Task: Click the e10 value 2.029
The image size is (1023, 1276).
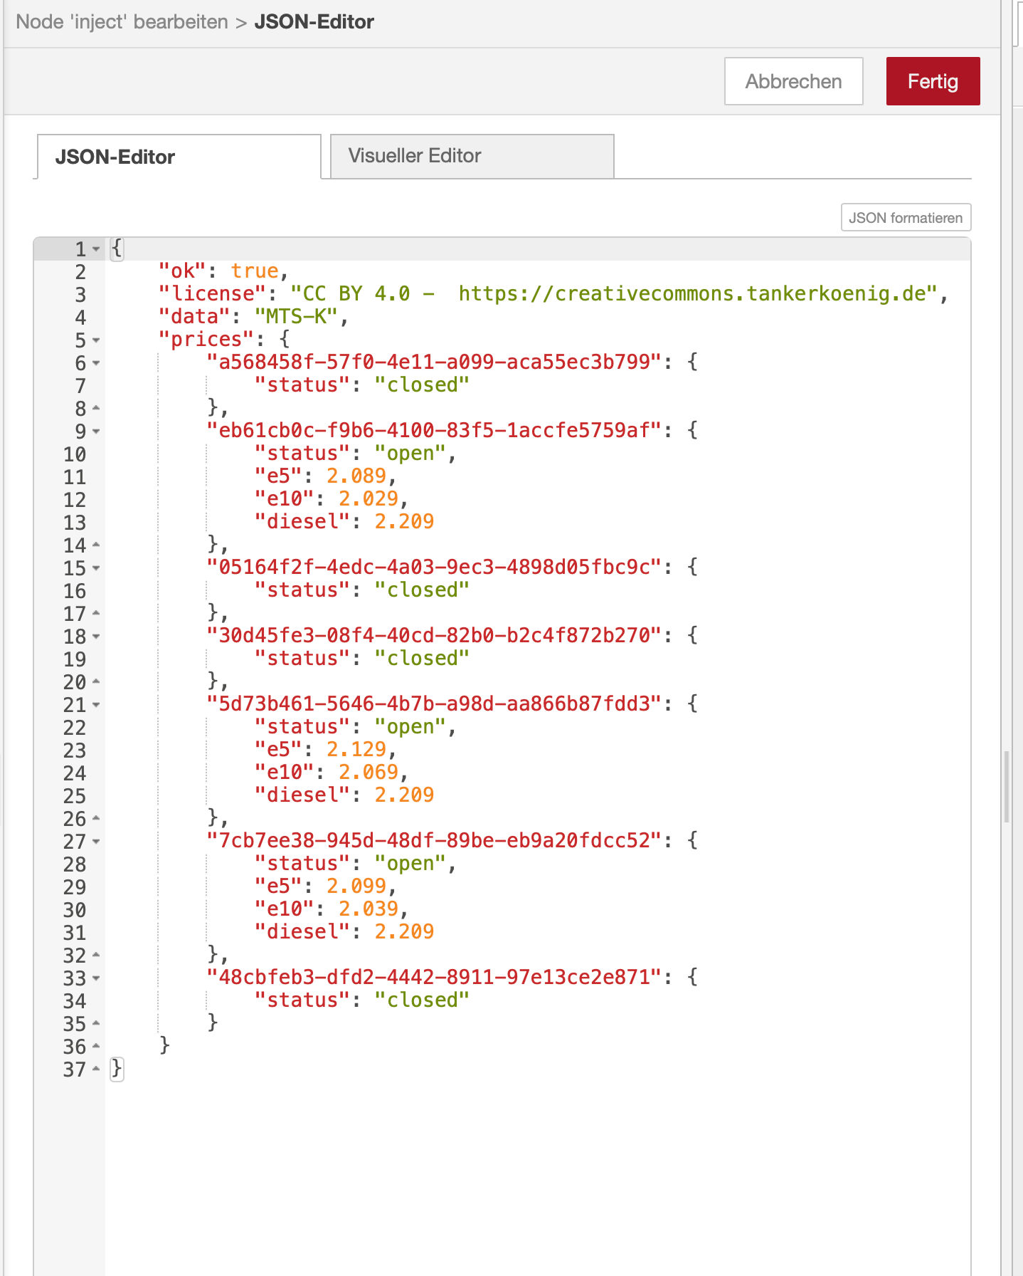Action: pos(369,499)
